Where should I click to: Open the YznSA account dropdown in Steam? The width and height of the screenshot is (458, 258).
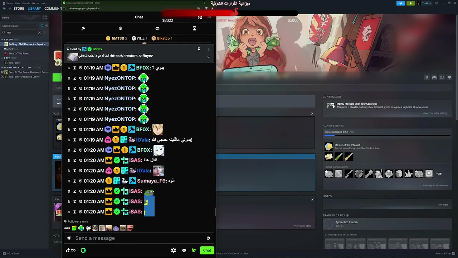point(425,3)
